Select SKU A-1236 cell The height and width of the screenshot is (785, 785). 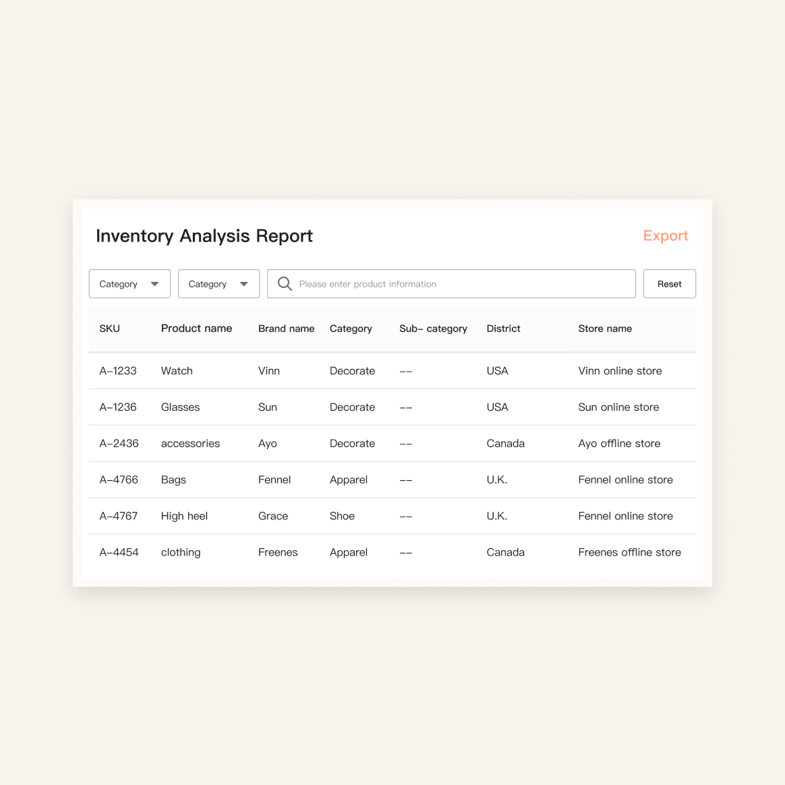point(117,407)
